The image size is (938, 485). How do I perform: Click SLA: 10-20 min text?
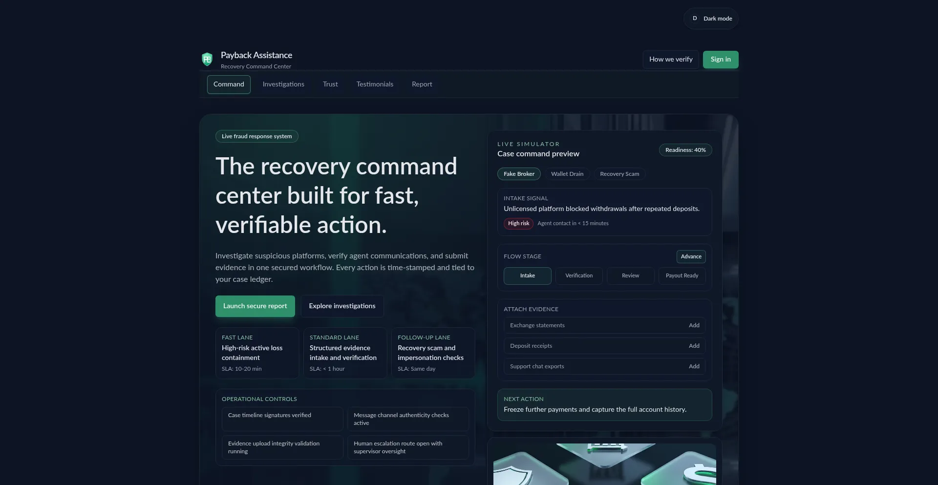(241, 369)
